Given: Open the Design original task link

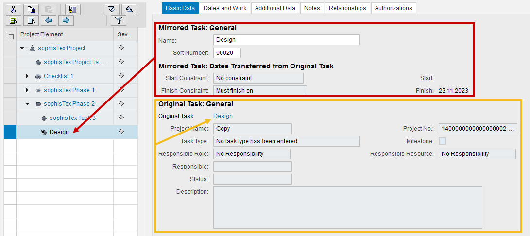Looking at the screenshot, I should coord(223,116).
